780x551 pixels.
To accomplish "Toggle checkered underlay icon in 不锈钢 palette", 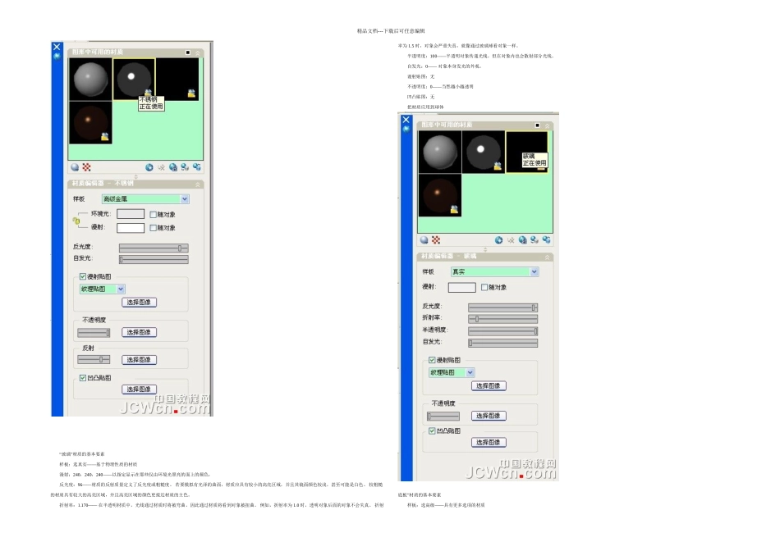I will tap(86, 167).
